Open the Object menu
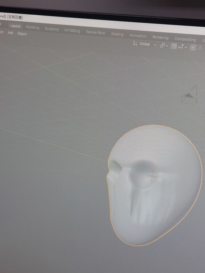The image size is (205, 273). point(22,34)
